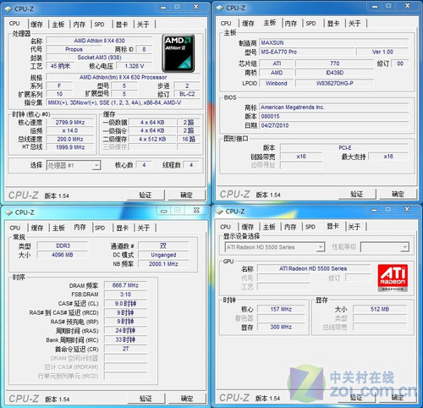Select CPU tab in the memory window
423x408 pixels.
pyautogui.click(x=15, y=228)
